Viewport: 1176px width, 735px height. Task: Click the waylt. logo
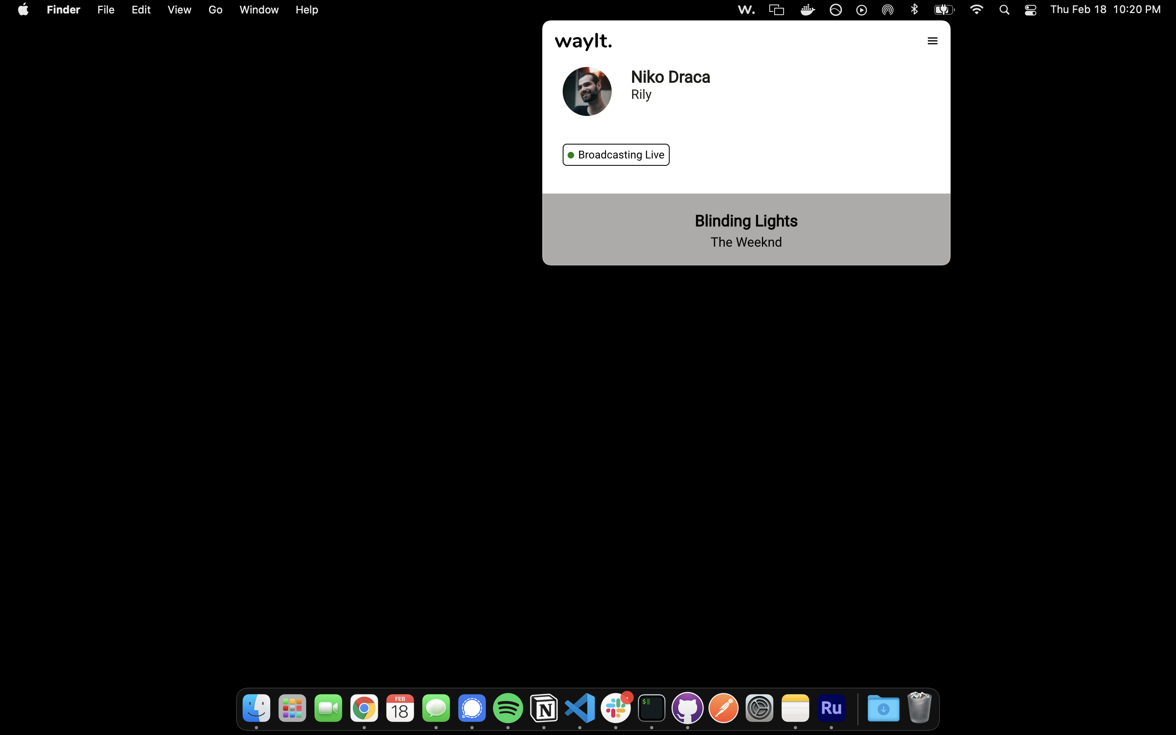(x=583, y=41)
